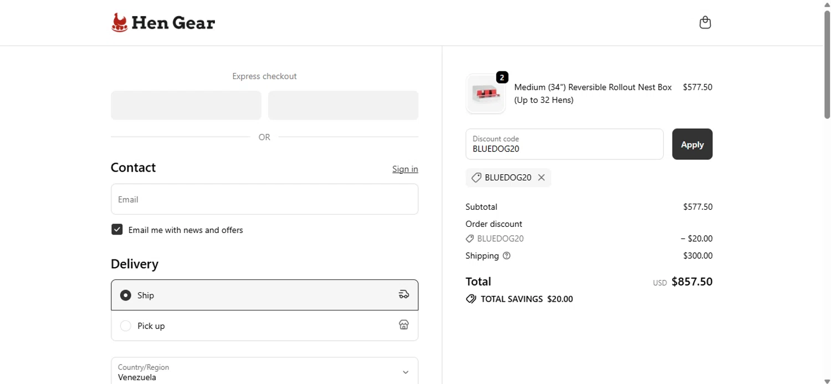Click the Hen Gear logo
Screen dimensions: 831x384
pyautogui.click(x=163, y=23)
